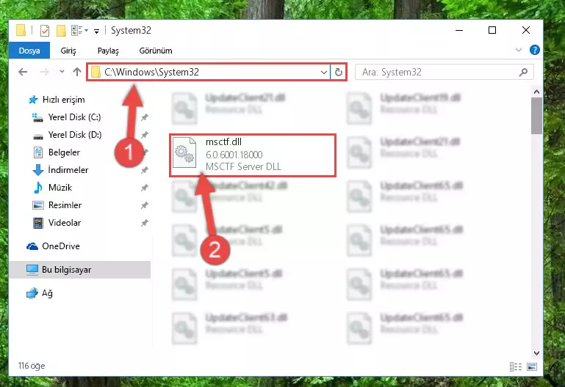565x387 pixels.
Task: Click scrollbar down arrow in file list
Action: (536, 353)
